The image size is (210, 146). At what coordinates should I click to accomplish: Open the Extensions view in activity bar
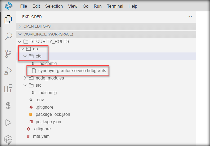pos(8,88)
